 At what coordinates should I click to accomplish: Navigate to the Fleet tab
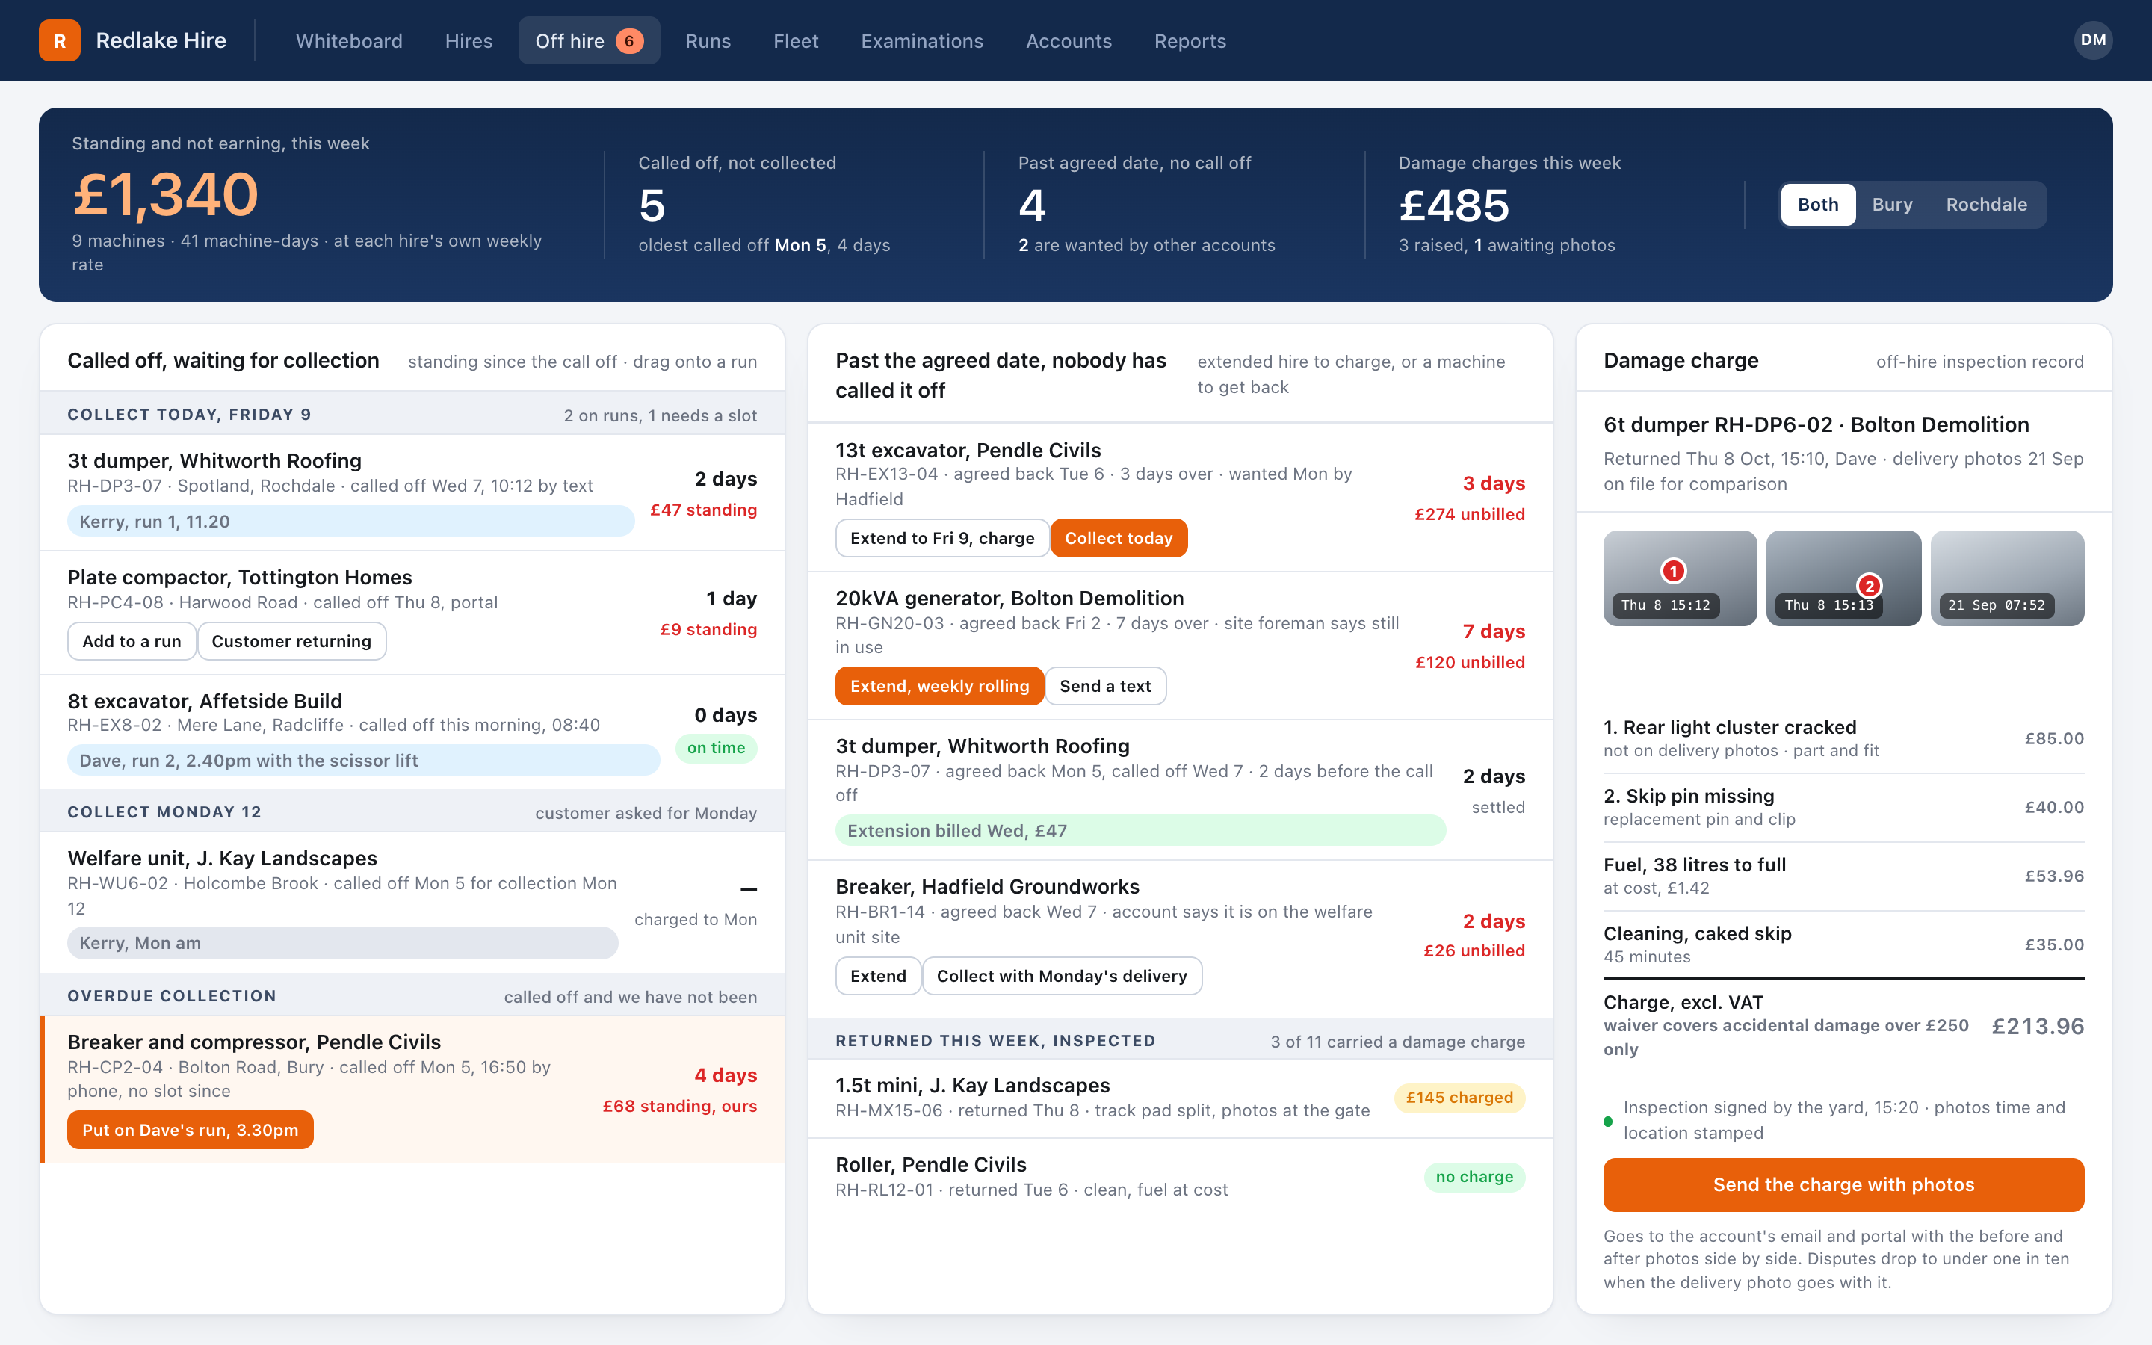point(795,41)
